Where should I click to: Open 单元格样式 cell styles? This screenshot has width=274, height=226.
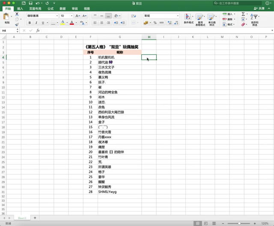click(x=212, y=19)
